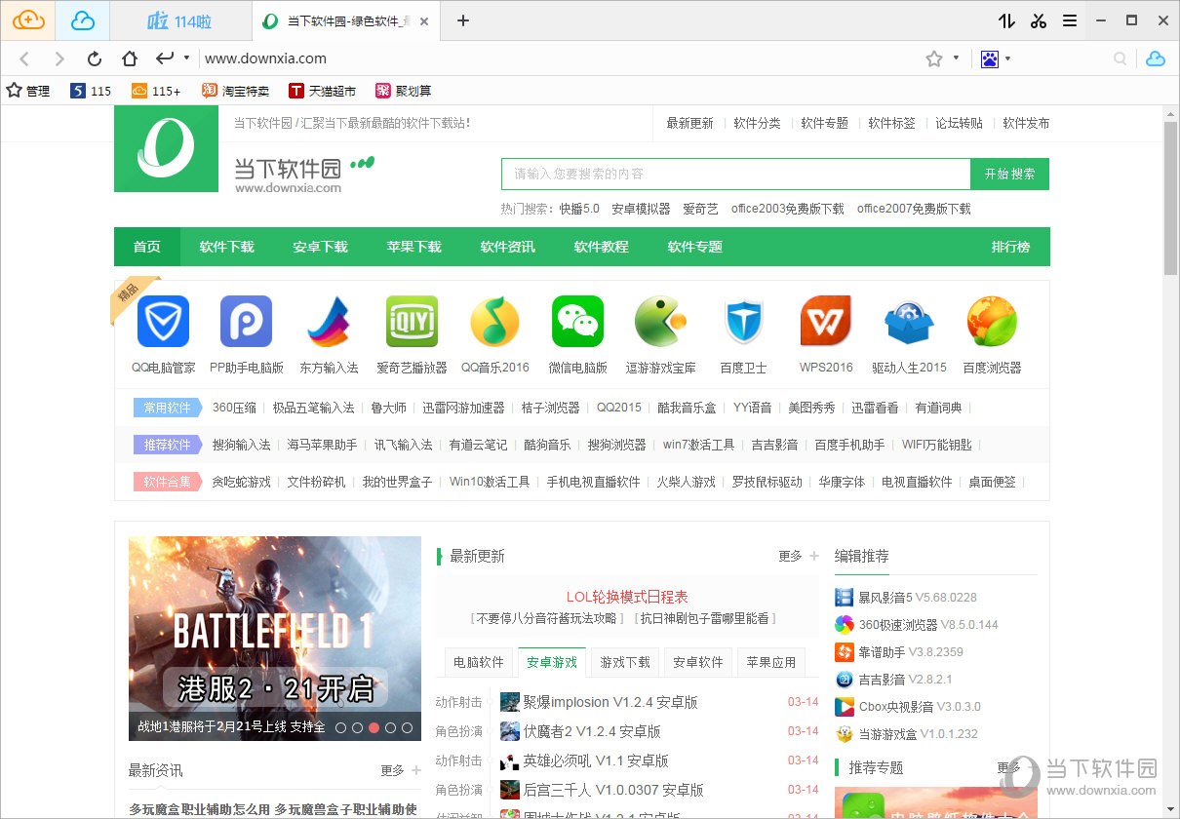The width and height of the screenshot is (1180, 819).
Task: Open 东方输入法 icon
Action: (329, 322)
